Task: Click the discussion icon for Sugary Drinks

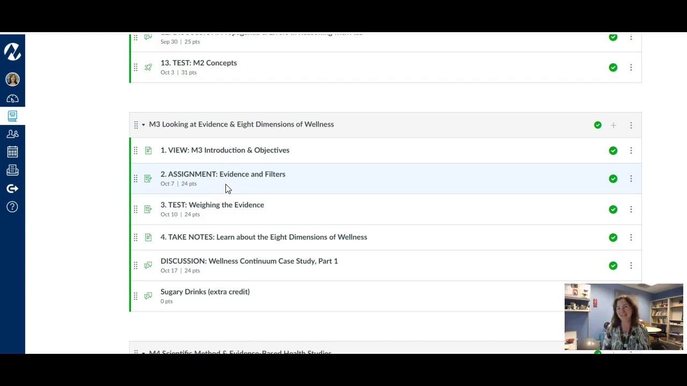Action: (x=148, y=296)
